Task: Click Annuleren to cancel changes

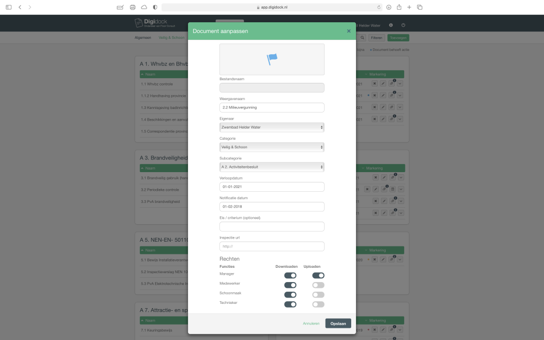Action: coord(311,324)
